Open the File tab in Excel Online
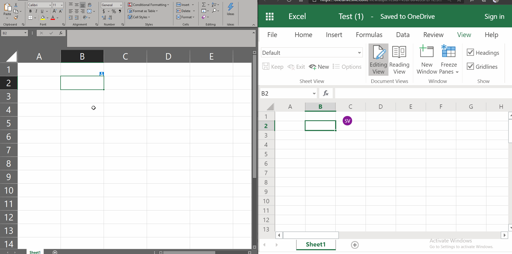 pos(272,35)
